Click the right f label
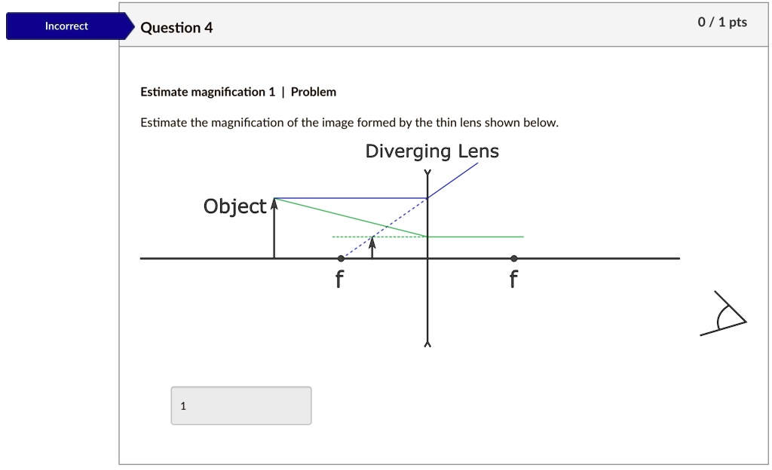 point(513,280)
